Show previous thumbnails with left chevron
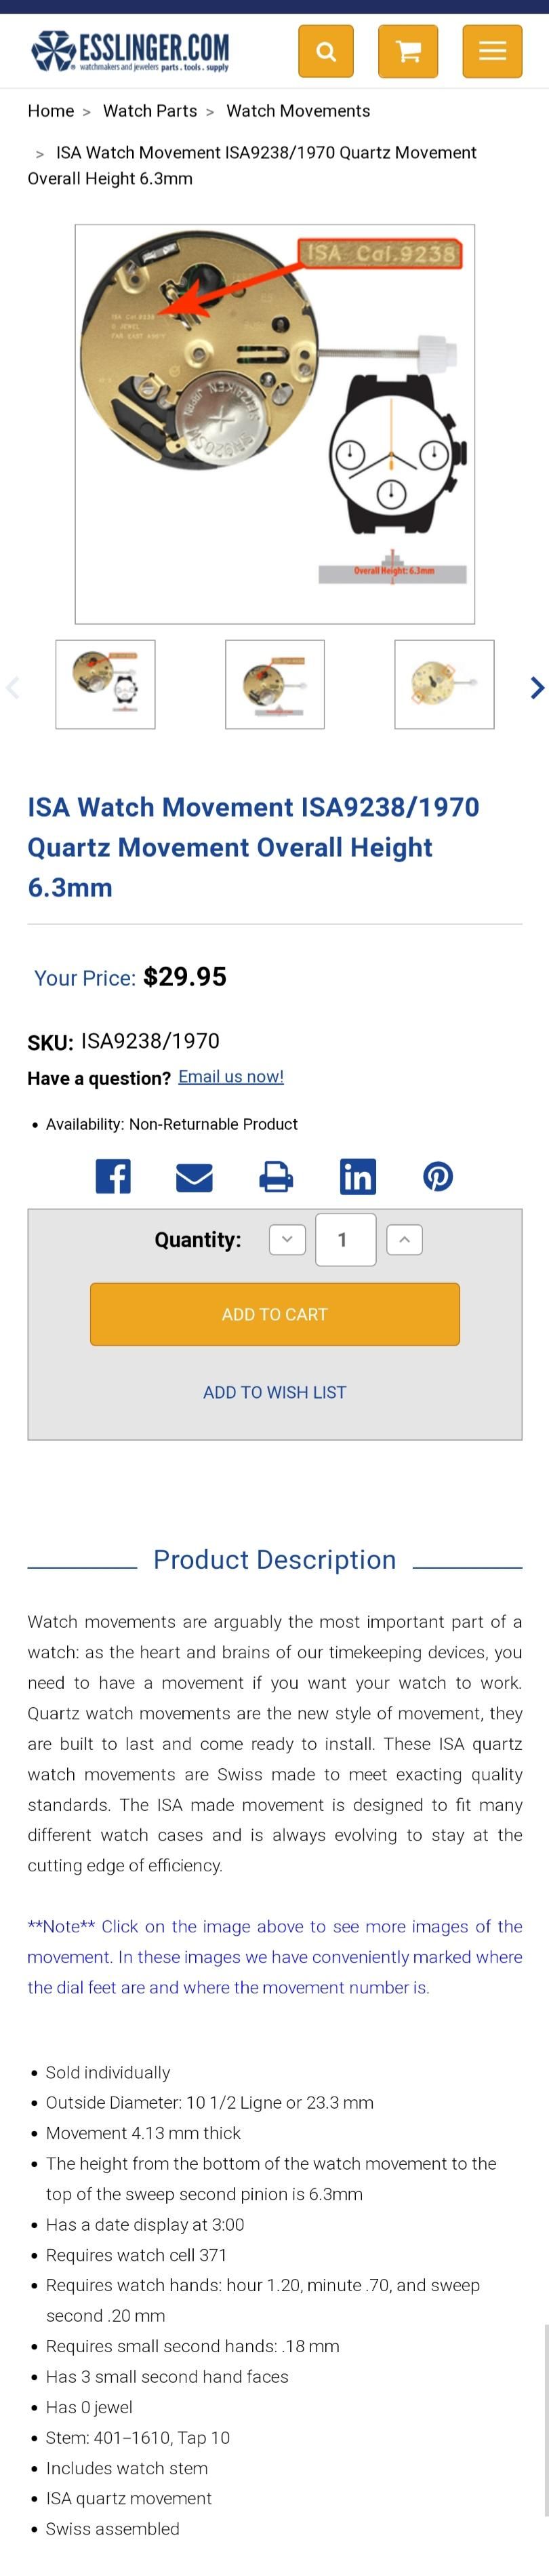The width and height of the screenshot is (549, 2576). click(13, 687)
